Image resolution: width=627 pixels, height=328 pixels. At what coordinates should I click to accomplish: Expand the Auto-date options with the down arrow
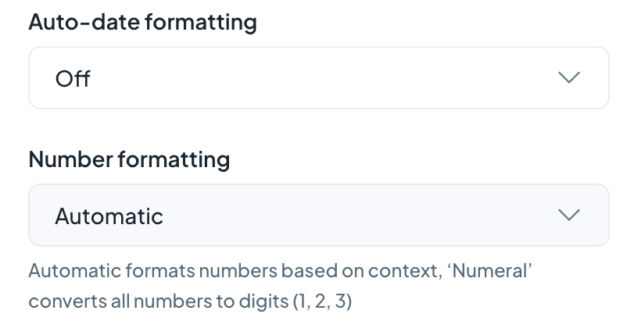pos(568,77)
